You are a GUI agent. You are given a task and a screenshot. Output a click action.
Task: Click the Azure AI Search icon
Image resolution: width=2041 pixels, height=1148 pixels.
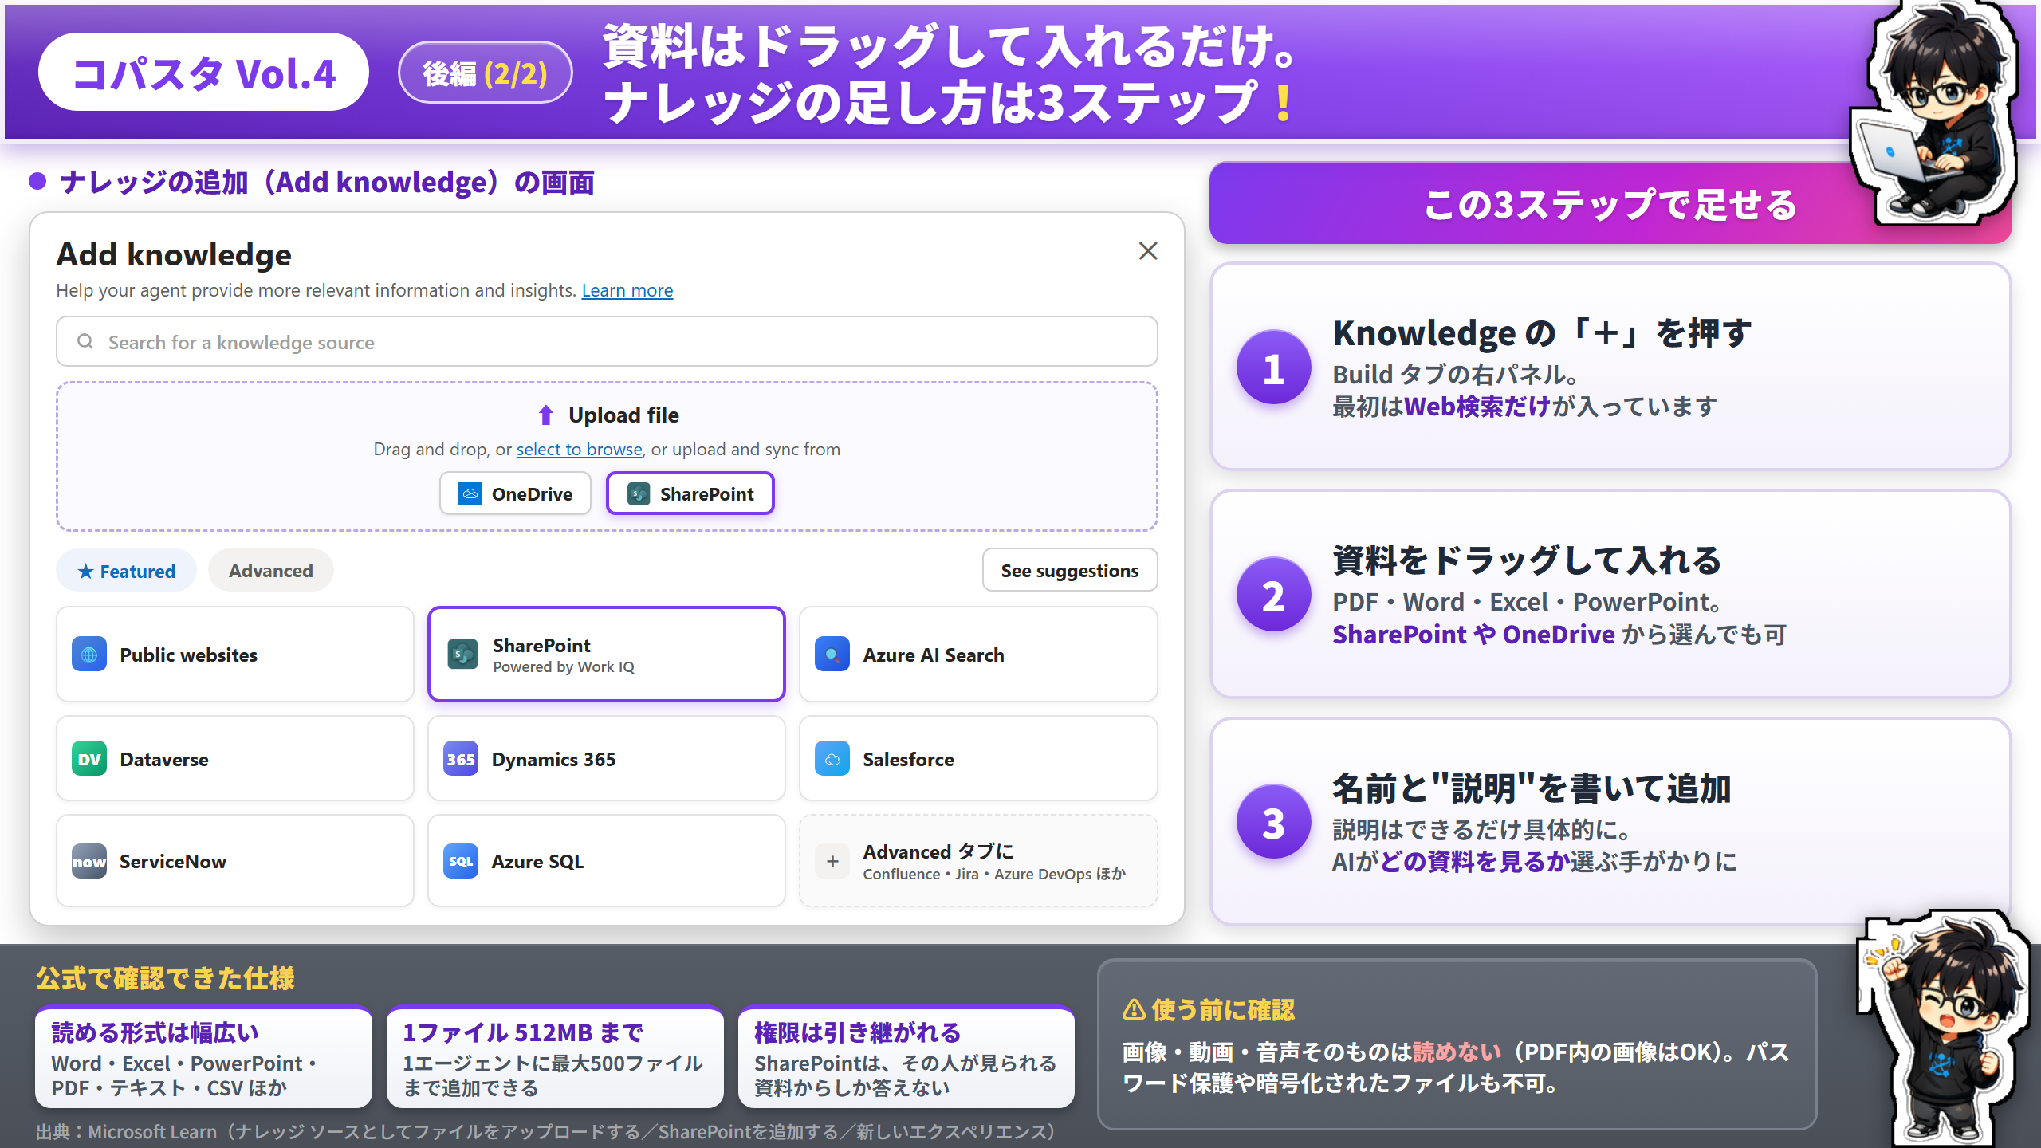click(832, 655)
